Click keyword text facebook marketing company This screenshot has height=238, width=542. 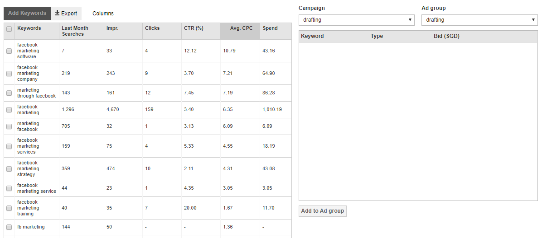(28, 73)
